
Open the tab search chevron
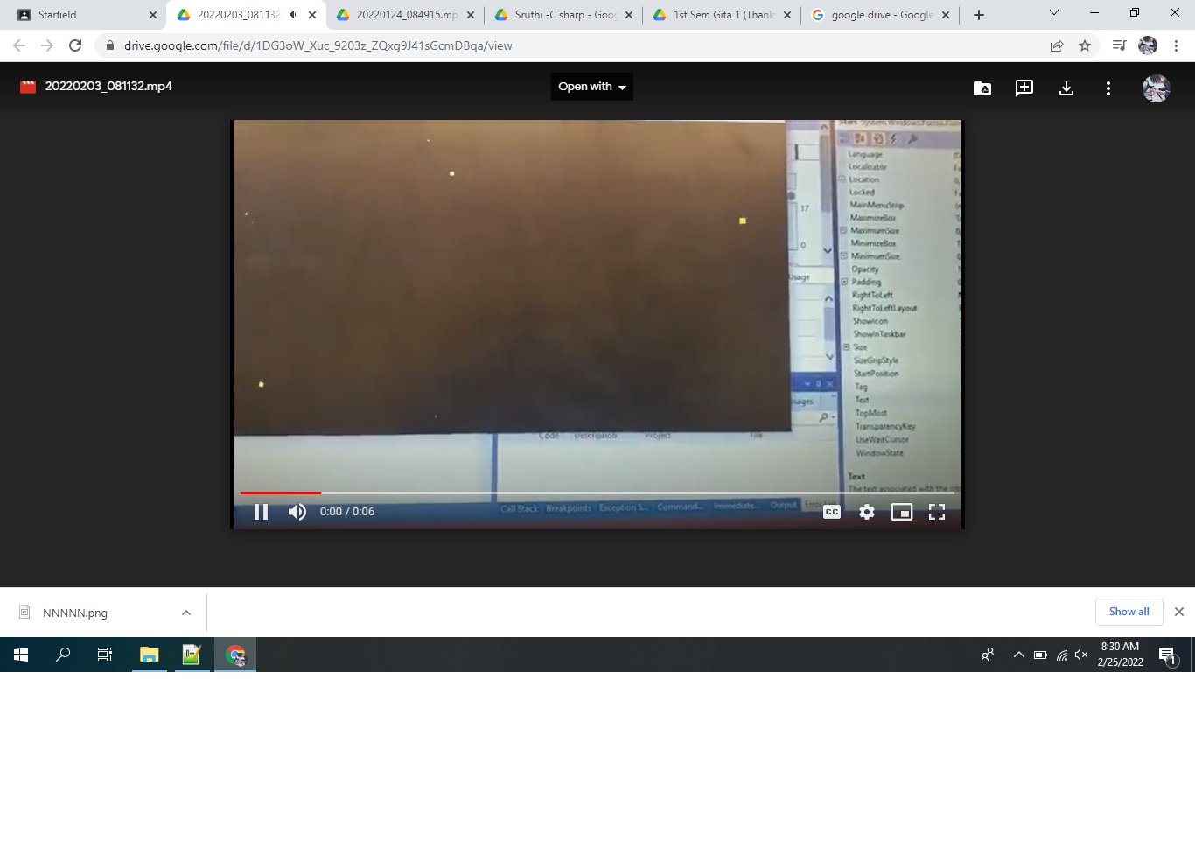(1053, 13)
